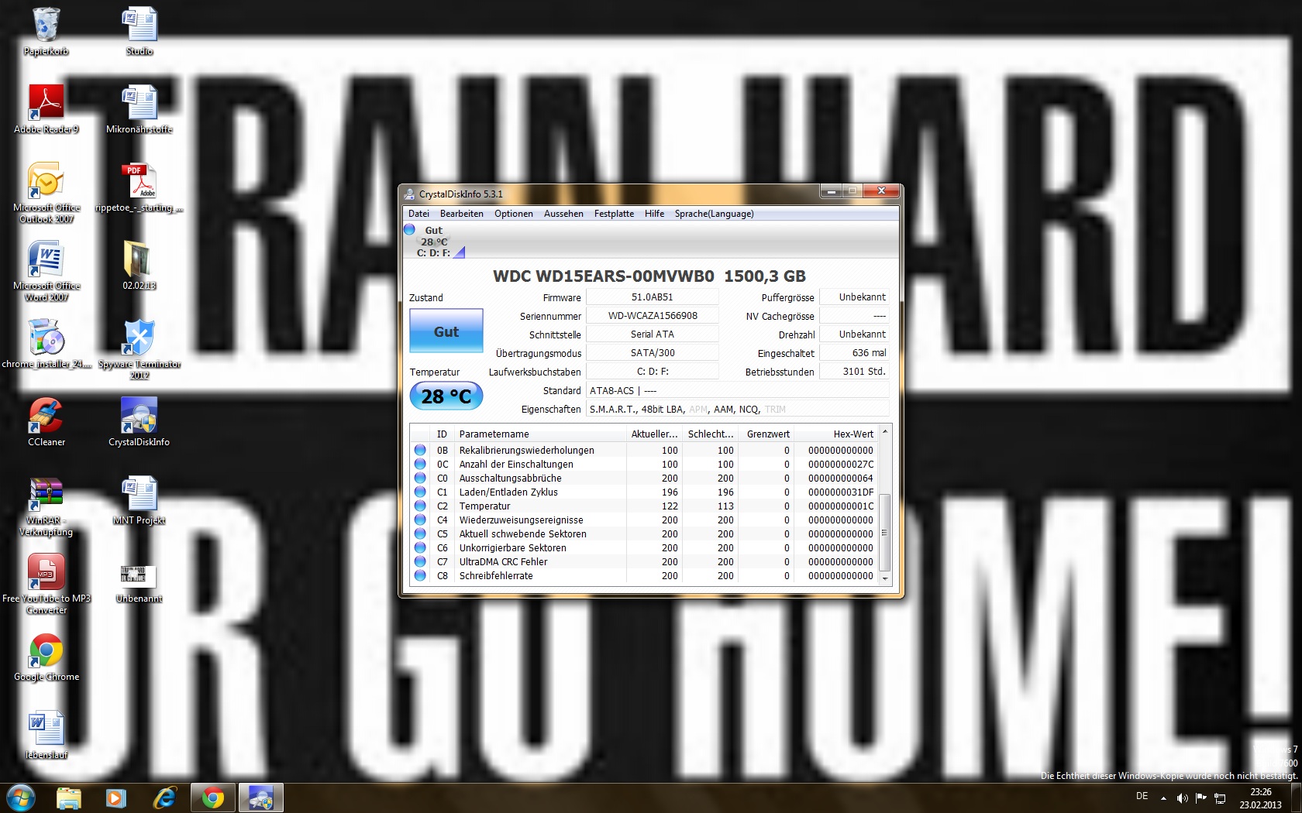Select the Laden/Entladen Zyklus row
The width and height of the screenshot is (1302, 813).
click(645, 492)
